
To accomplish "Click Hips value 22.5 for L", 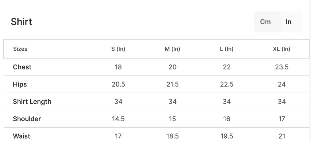I will point(227,84).
